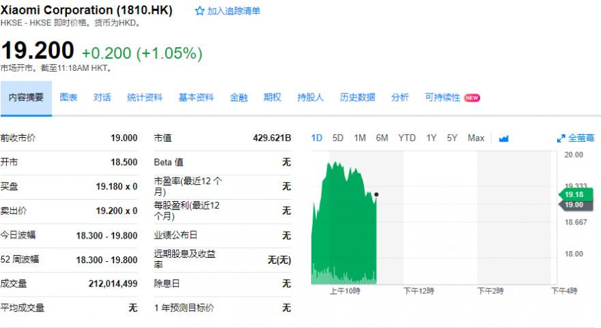View the 持股人 tab
The image size is (601, 328).
(310, 98)
